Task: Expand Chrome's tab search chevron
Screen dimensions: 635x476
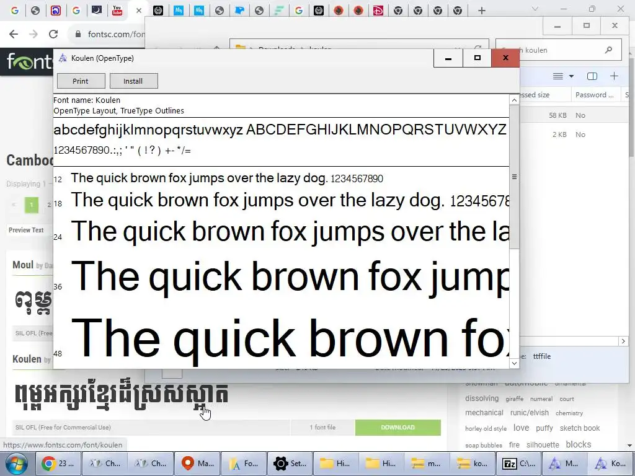Action: 535,9
